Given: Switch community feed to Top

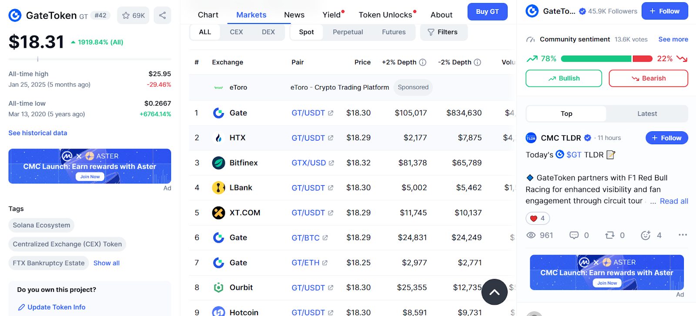Looking at the screenshot, I should (566, 113).
